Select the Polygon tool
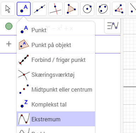This screenshot has width=136, height=133. (71, 9)
